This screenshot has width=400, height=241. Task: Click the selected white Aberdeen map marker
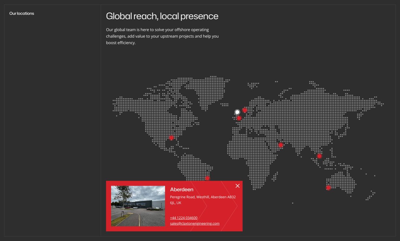(237, 112)
